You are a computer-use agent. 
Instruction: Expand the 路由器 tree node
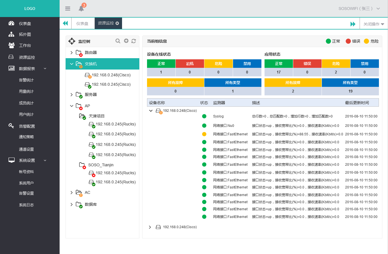tap(72, 53)
